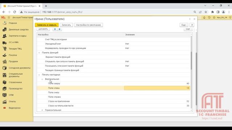This screenshot has height=130, width=232.
Task: Select row Счет ТМЦ в расходных
Action: [113, 39]
